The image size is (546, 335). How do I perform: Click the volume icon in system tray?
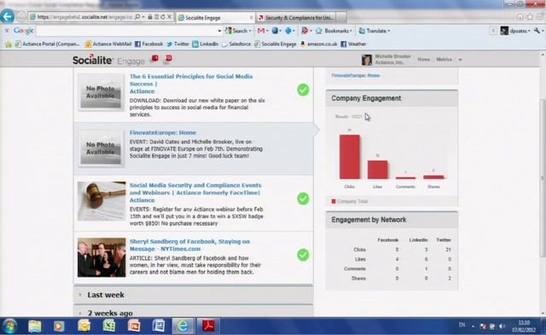coord(502,326)
